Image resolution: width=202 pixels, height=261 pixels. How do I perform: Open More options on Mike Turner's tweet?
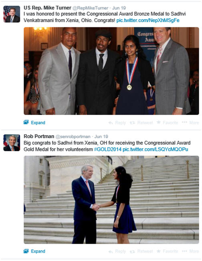tap(190, 123)
